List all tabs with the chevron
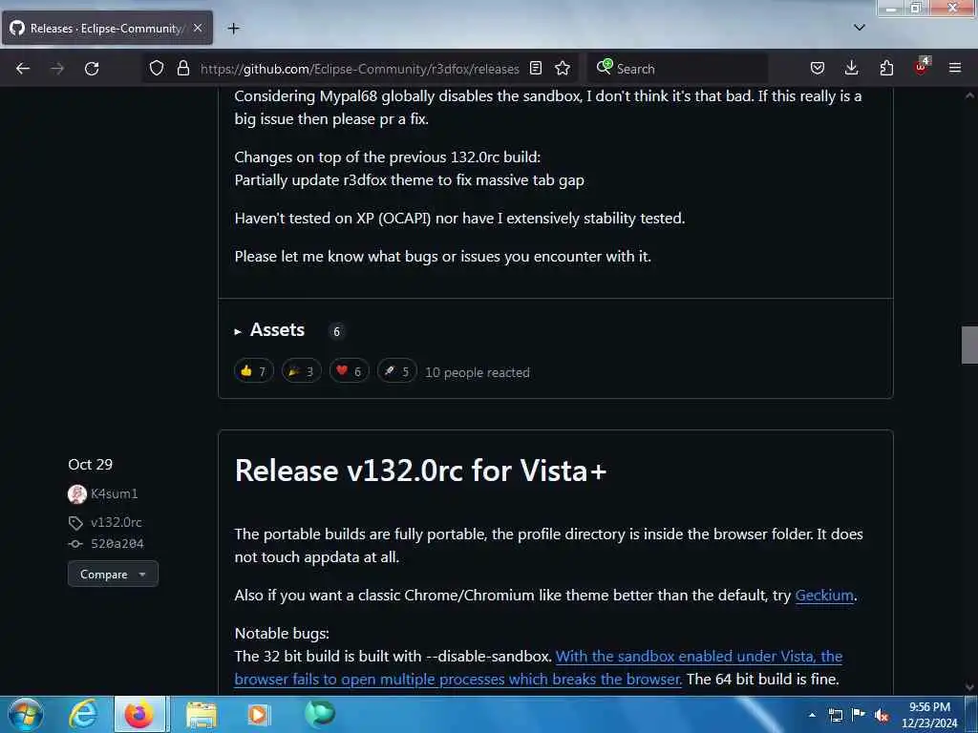 (x=860, y=28)
